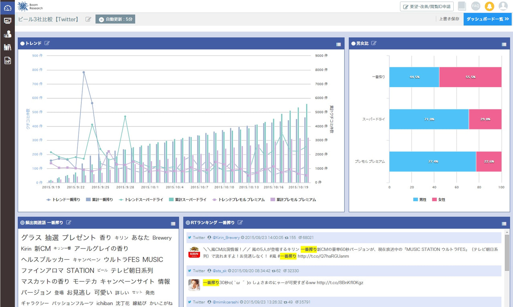Click the word モーテカ in word cloud

pos(85,281)
